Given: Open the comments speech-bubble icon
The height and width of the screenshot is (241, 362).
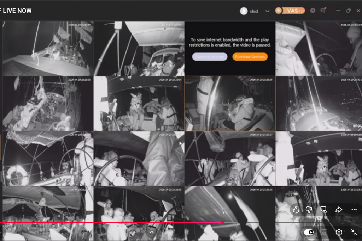Looking at the screenshot, I should [323, 210].
